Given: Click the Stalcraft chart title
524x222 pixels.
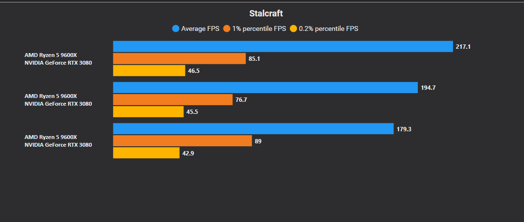Looking at the screenshot, I should click(266, 14).
